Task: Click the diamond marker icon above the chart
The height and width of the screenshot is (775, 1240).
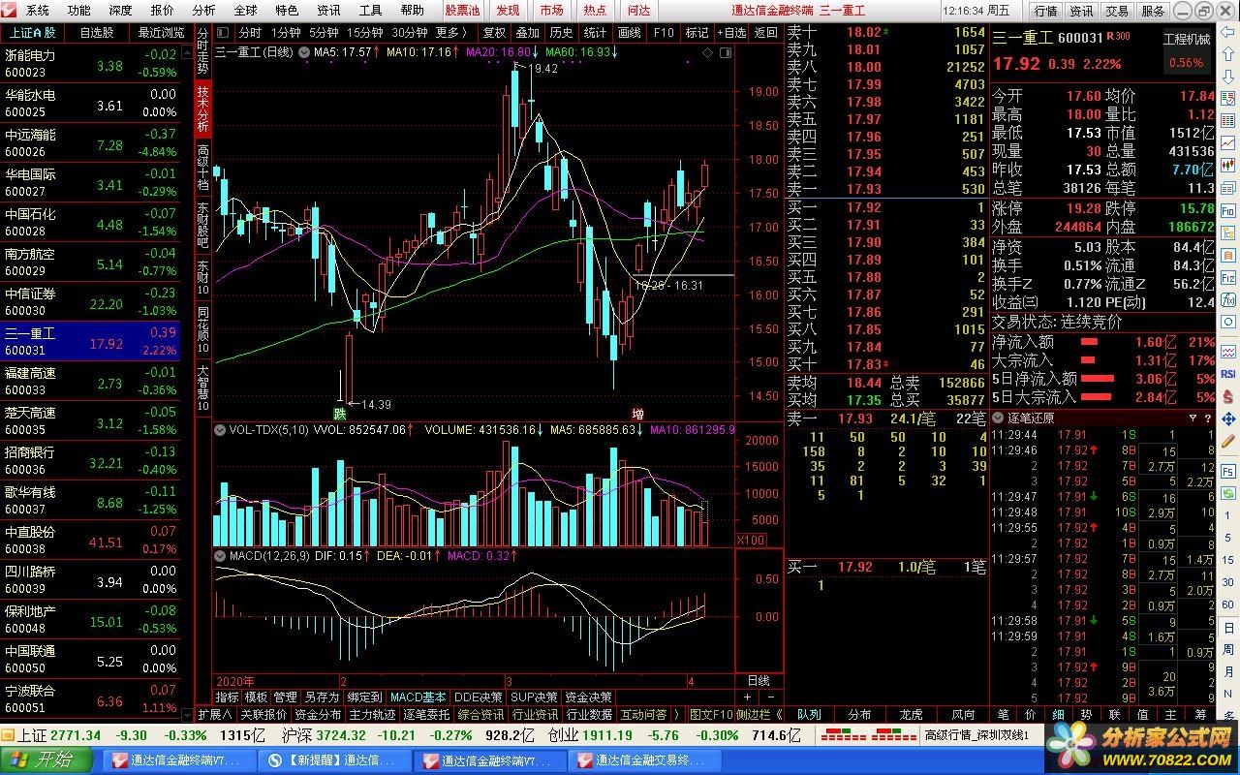Action: 707,52
